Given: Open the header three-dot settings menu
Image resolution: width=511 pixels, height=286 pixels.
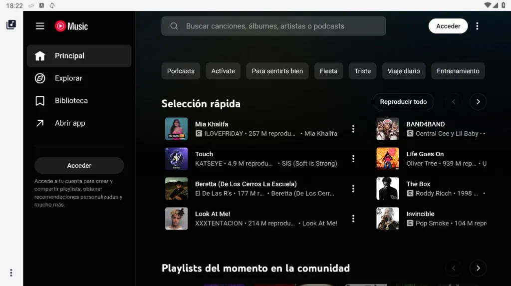Looking at the screenshot, I should tap(477, 26).
